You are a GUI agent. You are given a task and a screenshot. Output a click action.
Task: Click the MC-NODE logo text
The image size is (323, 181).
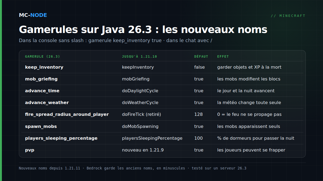tap(33, 15)
